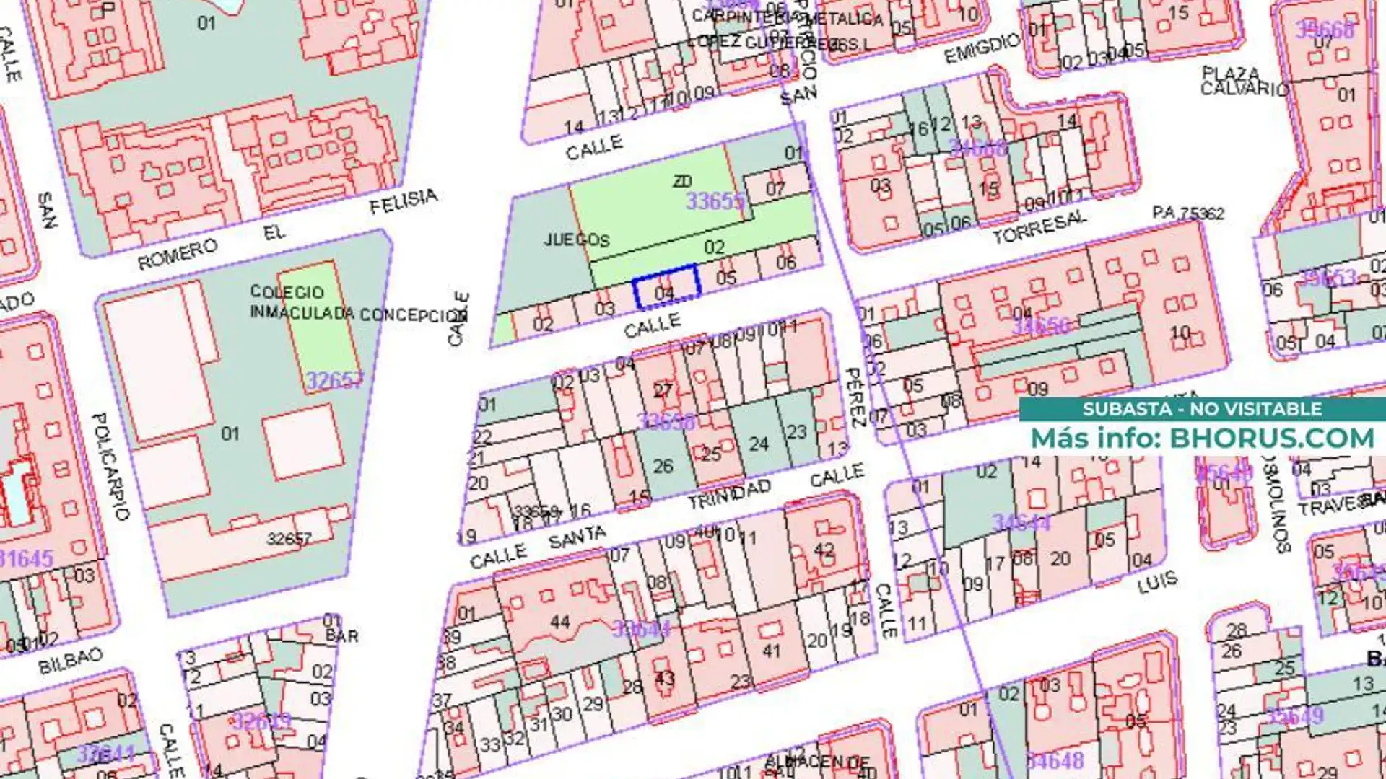Click block number 32657 purple label
The height and width of the screenshot is (779, 1386).
point(333,380)
